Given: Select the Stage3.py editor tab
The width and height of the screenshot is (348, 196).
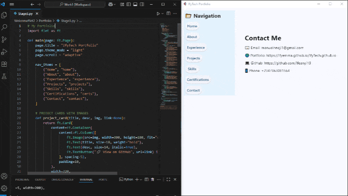Looking at the screenshot, I should click(25, 14).
